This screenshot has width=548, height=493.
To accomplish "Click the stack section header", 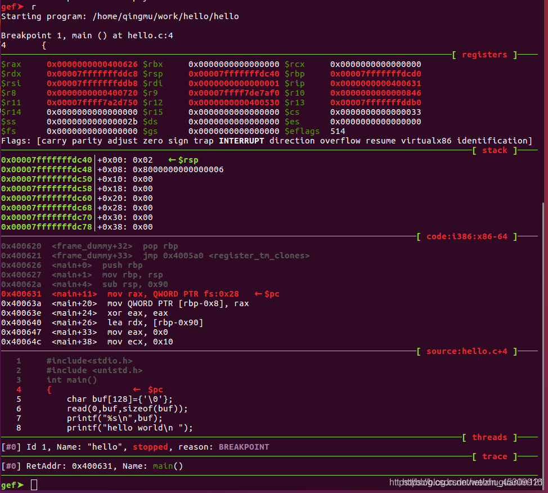I will point(495,150).
